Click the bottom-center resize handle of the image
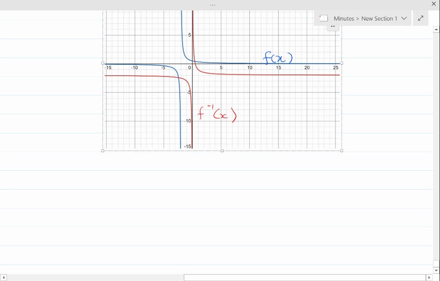440x281 pixels. pos(222,150)
